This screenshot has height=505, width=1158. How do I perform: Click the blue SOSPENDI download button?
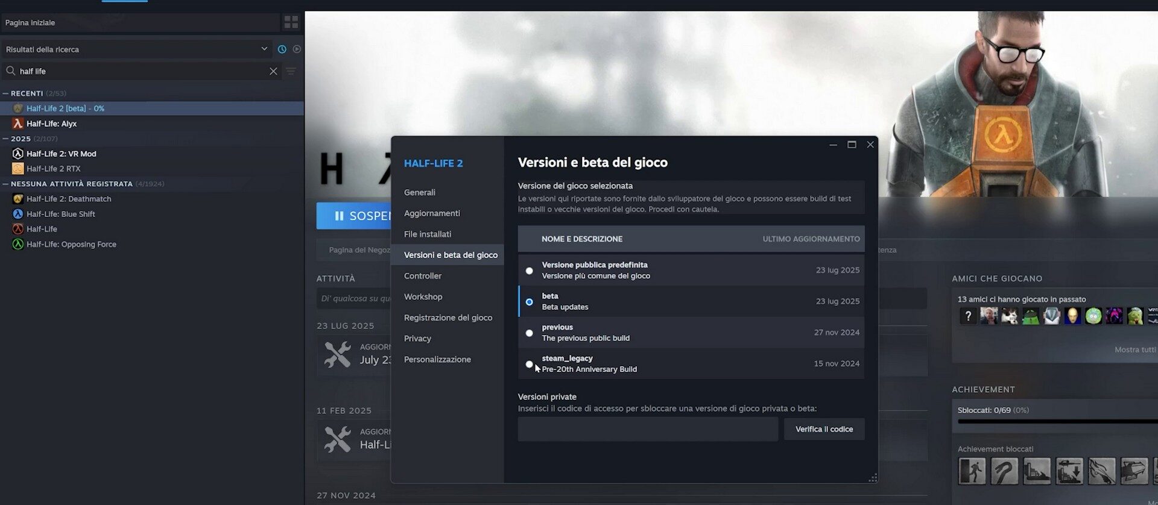(x=354, y=216)
